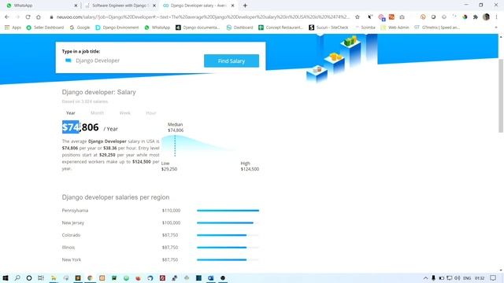The image size is (504, 283).
Task: Go back to the previous page
Action: pyautogui.click(x=7, y=17)
